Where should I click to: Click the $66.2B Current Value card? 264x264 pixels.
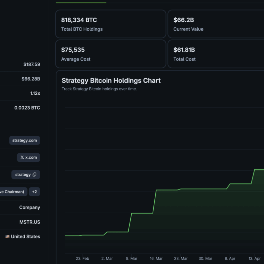216,24
